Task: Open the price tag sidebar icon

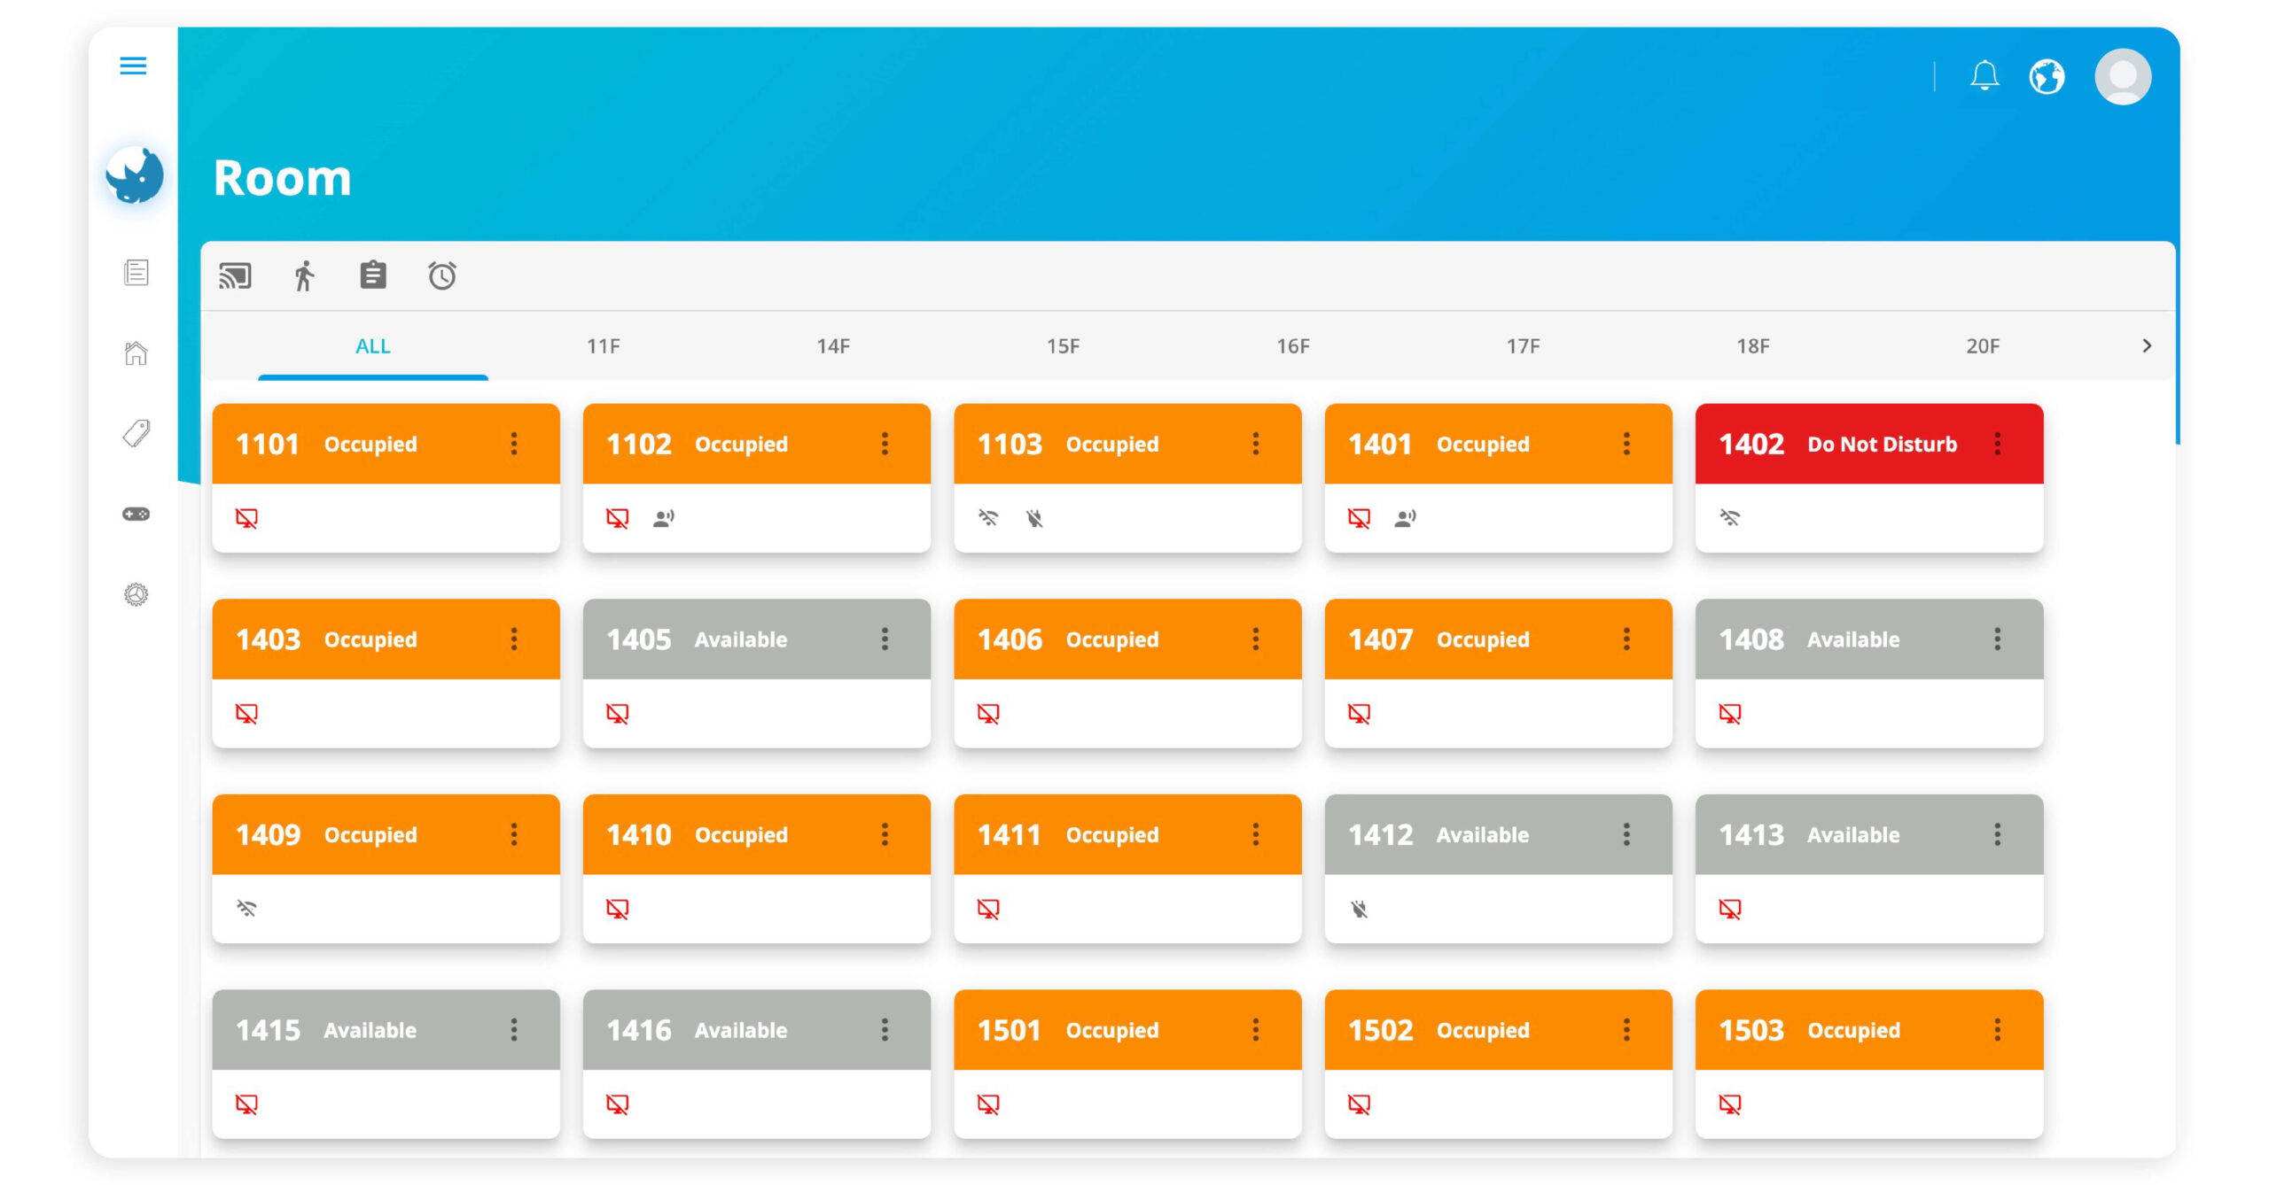Action: point(136,433)
